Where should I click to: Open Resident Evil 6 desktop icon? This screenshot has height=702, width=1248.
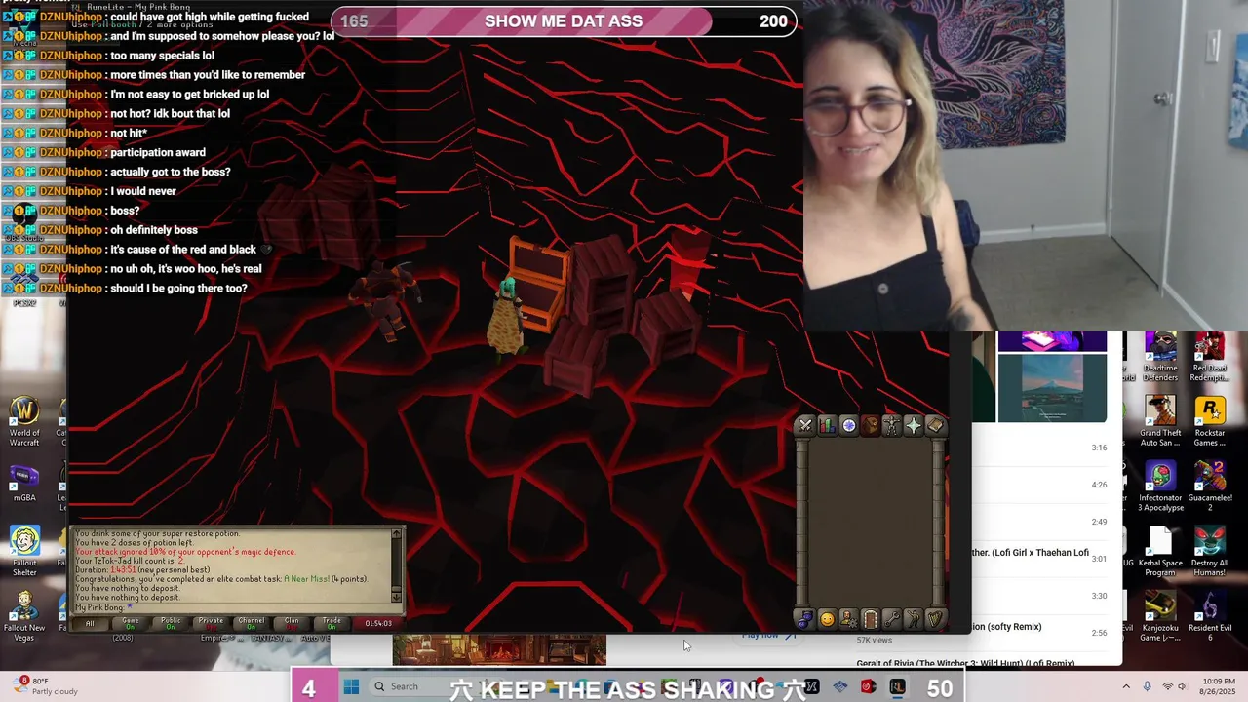[x=1210, y=616]
